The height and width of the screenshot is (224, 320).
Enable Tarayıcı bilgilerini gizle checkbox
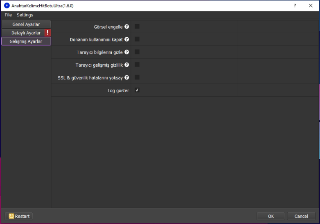[137, 52]
